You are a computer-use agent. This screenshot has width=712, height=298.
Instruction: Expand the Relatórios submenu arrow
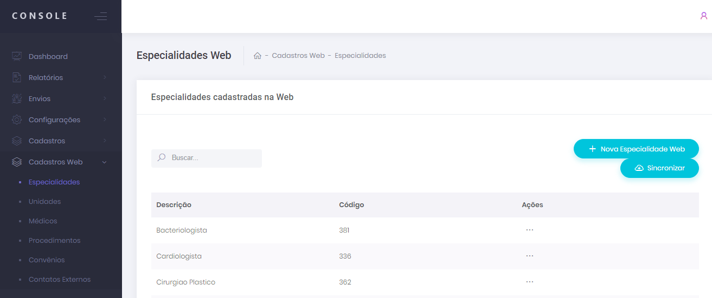pyautogui.click(x=105, y=77)
